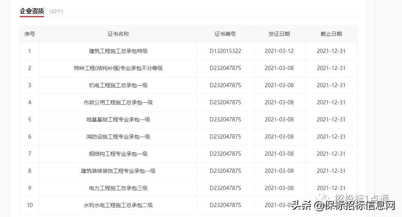This screenshot has width=402, height=217.
Task: Click sequence number 10 cell
Action: (30, 205)
